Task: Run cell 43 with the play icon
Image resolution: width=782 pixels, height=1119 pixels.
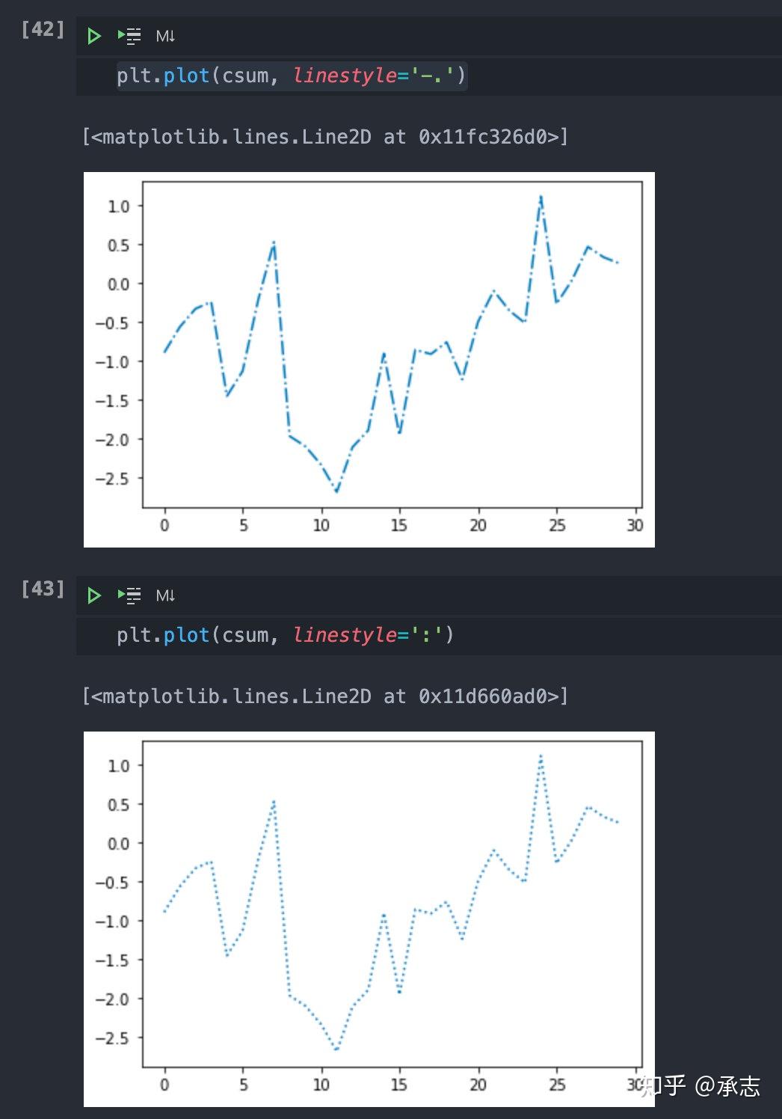Action: 93,595
